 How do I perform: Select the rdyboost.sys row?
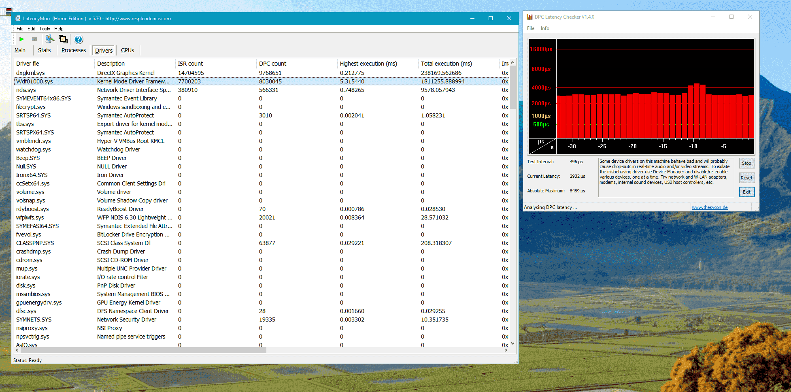tap(262, 209)
